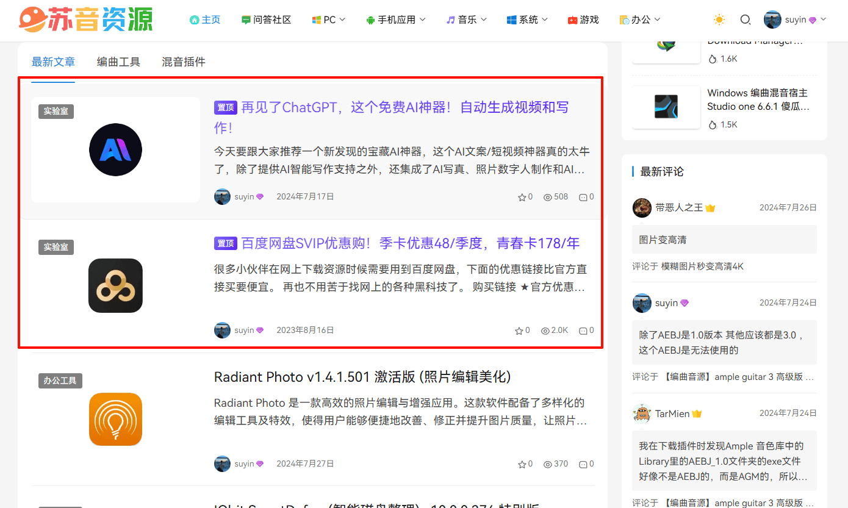
Task: Click 带恶人之王 commenter avatar
Action: pyautogui.click(x=642, y=207)
